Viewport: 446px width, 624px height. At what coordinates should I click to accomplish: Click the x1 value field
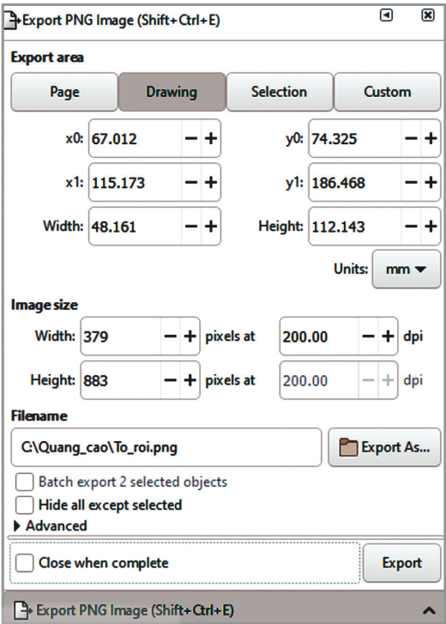pyautogui.click(x=136, y=182)
